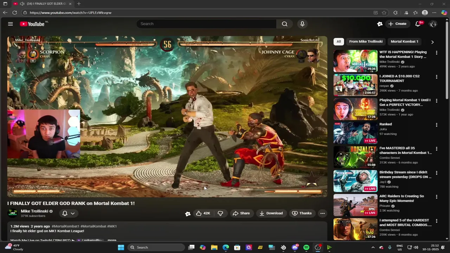Open the #MortalKombat1 hashtag link

65,226
